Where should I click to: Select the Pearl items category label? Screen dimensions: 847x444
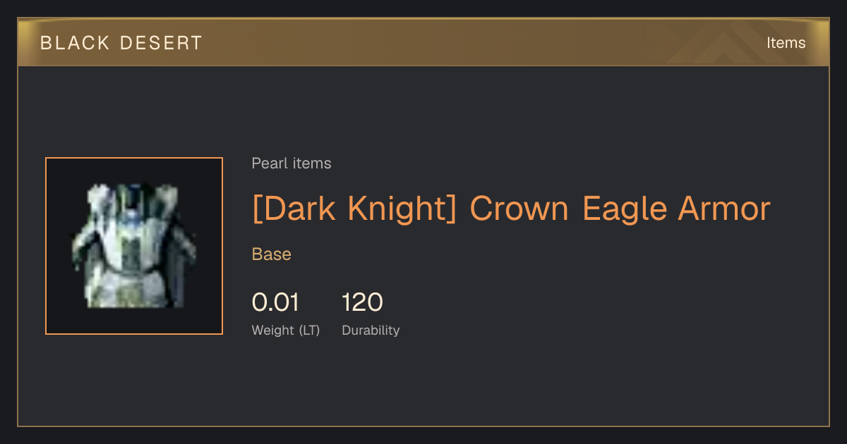292,164
